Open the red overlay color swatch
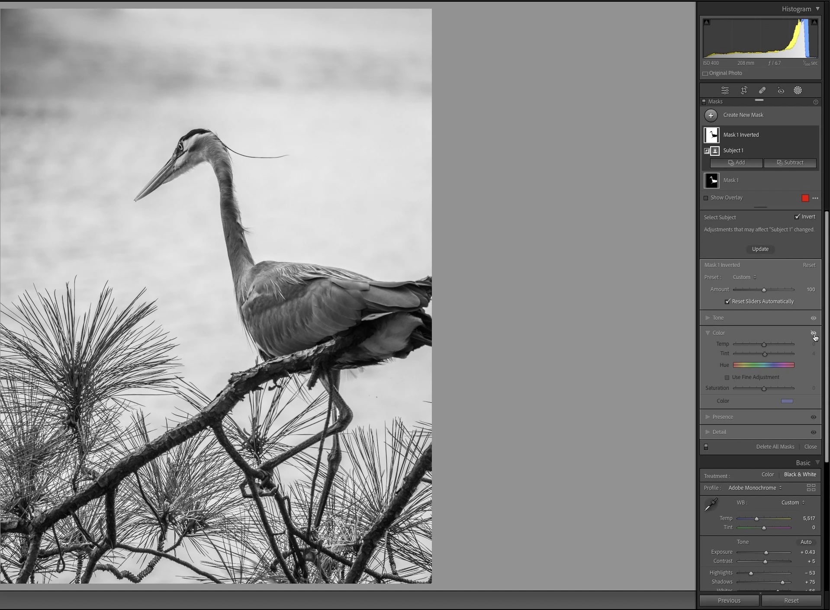The image size is (830, 610). point(805,198)
